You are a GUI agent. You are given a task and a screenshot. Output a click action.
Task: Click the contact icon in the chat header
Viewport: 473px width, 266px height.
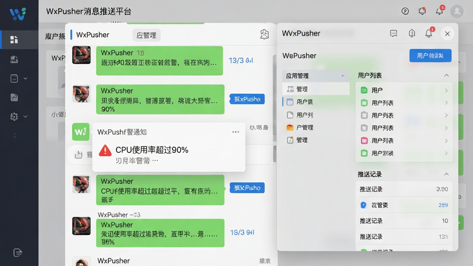click(264, 34)
